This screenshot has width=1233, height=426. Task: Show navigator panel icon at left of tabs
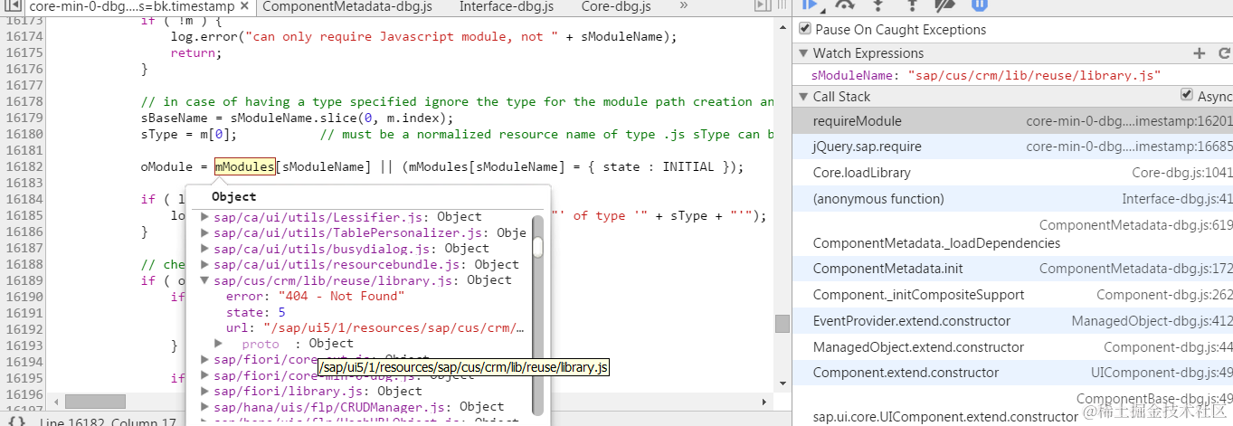11,6
